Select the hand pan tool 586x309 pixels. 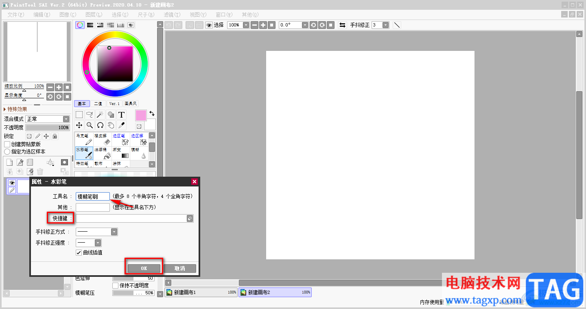pyautogui.click(x=111, y=125)
